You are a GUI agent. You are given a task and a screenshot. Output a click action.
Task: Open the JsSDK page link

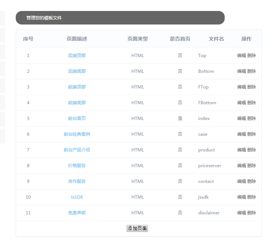[x=77, y=197]
